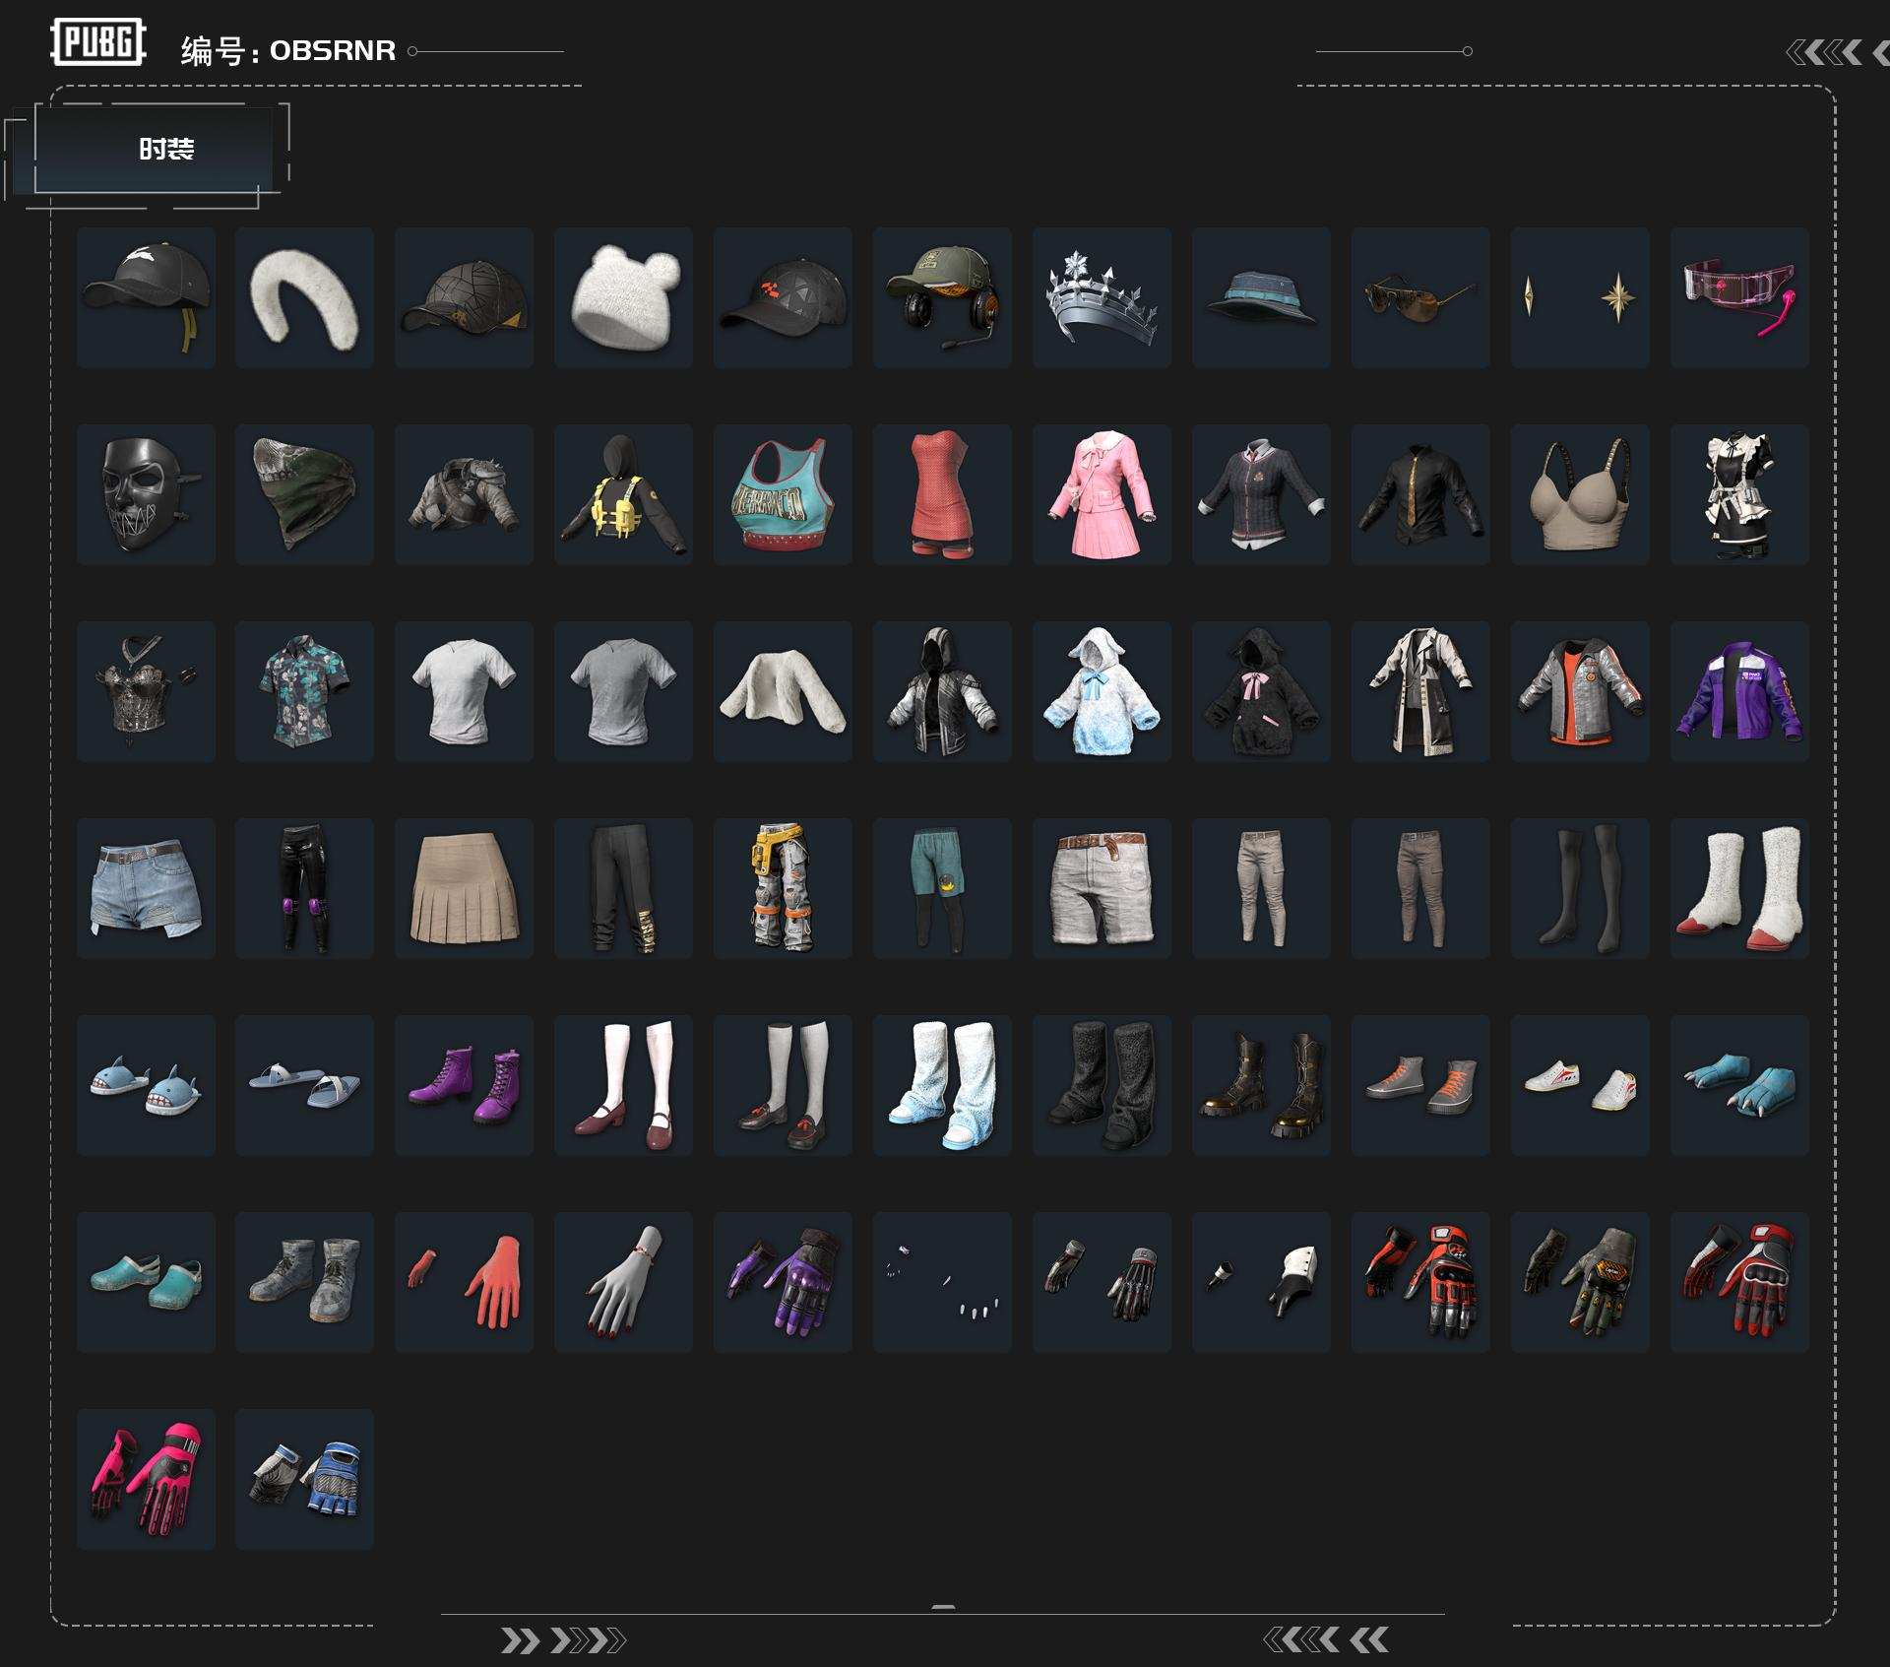This screenshot has width=1890, height=1667.
Task: Choose the orange and black racing gloves
Action: [1420, 1282]
